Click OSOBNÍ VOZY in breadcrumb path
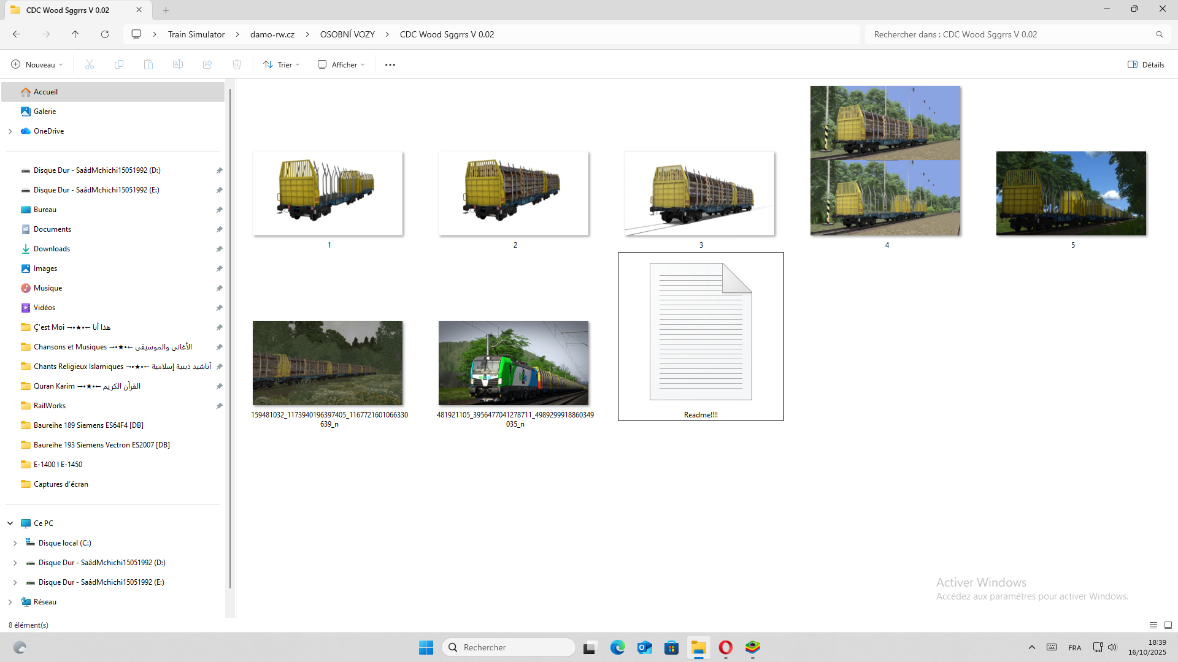1178x662 pixels. (347, 34)
